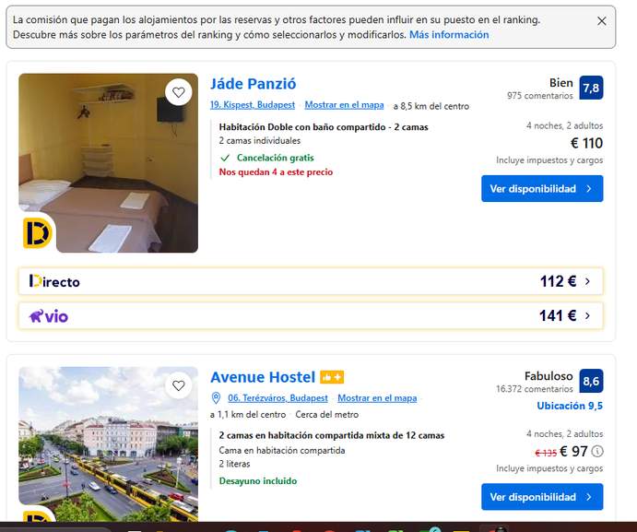
Task: Click the Directo provider logo
Action: click(x=54, y=281)
